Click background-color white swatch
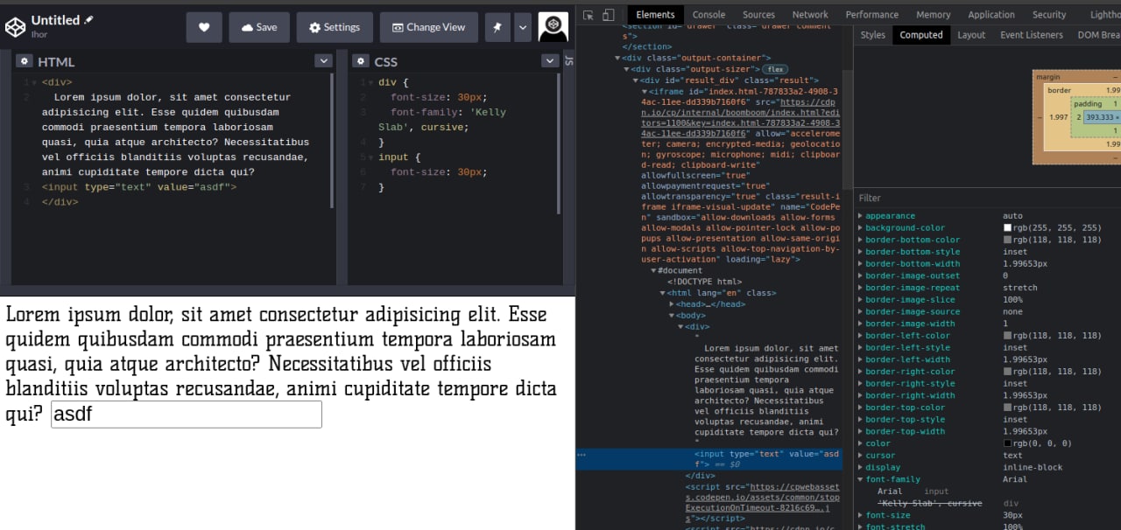Screen dimensions: 1121x530 pos(1007,228)
